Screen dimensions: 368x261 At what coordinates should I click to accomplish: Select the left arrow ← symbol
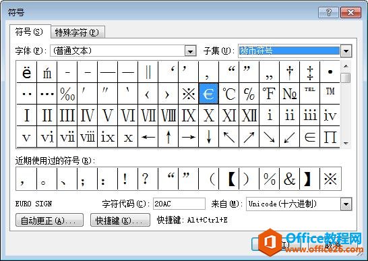coord(148,137)
